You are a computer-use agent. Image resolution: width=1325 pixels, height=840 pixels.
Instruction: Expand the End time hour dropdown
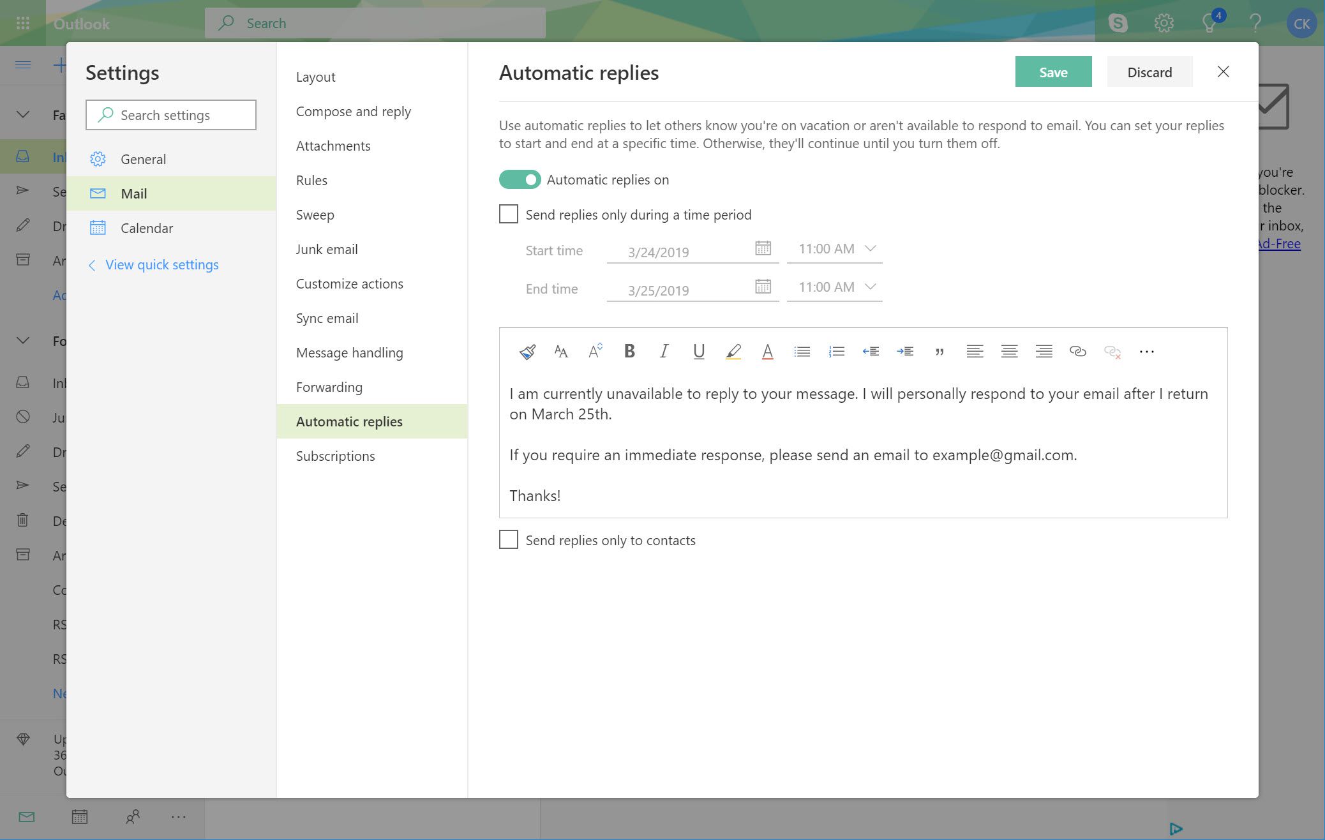(870, 286)
